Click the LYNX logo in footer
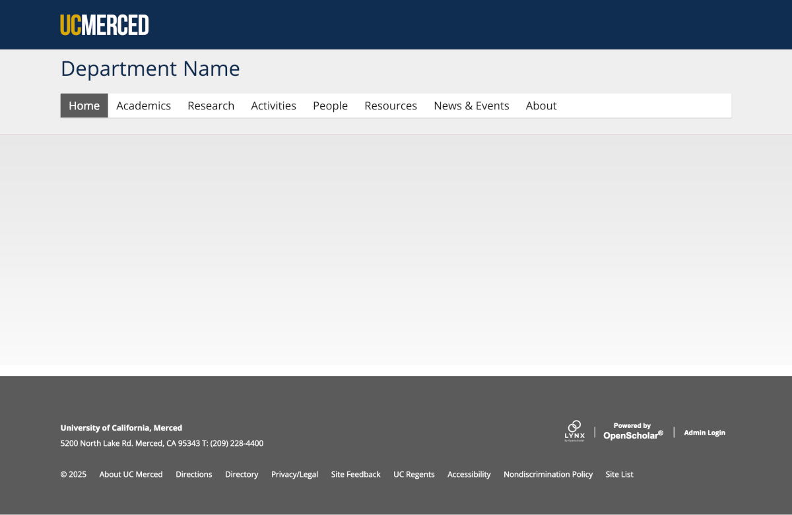 (574, 431)
